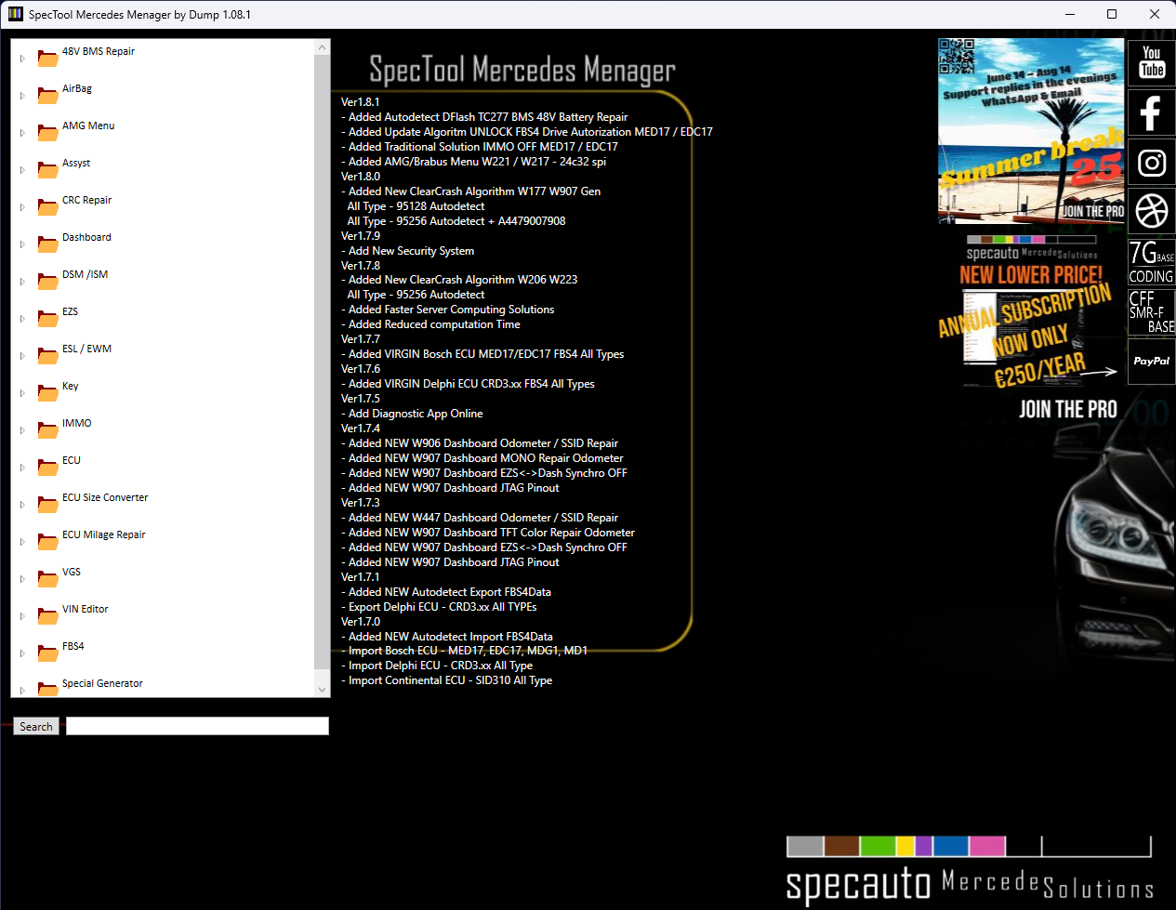Expand the 48V BMS Repair node
1176x910 pixels.
pyautogui.click(x=22, y=59)
